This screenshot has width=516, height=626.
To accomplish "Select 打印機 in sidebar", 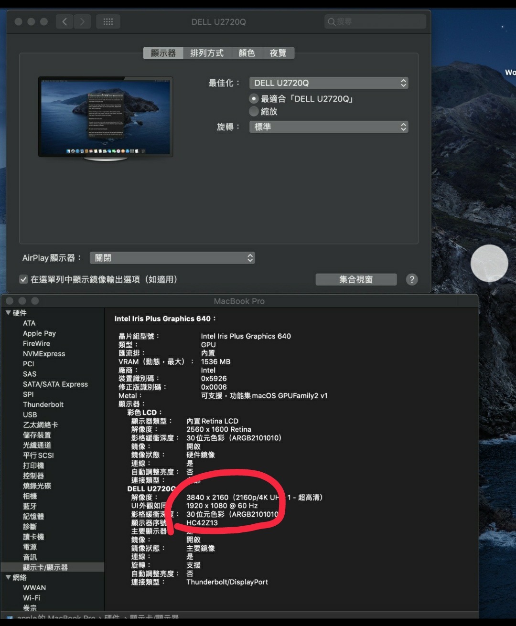I will pyautogui.click(x=33, y=466).
